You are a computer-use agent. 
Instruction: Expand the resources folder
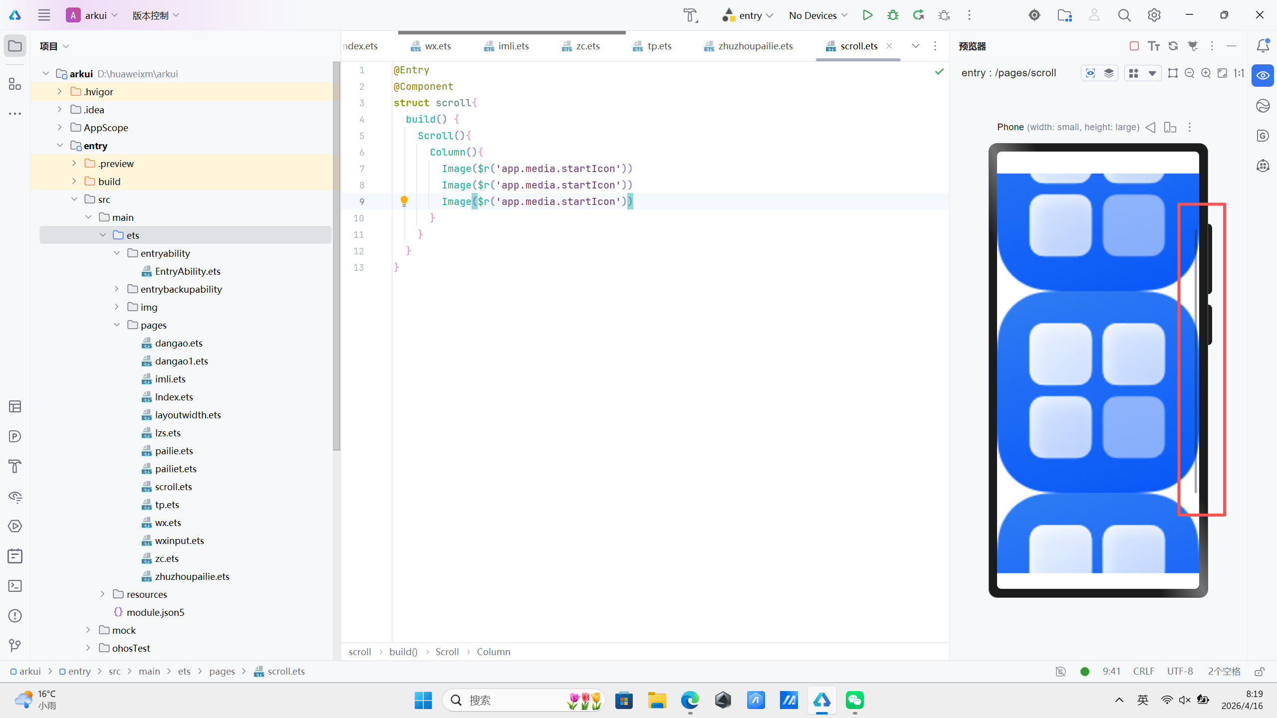click(x=102, y=594)
